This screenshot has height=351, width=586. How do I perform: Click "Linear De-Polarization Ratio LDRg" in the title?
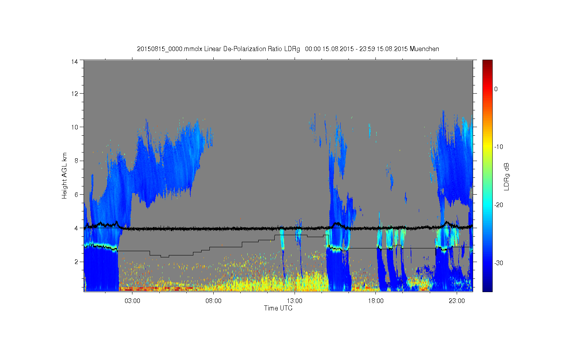tap(252, 49)
